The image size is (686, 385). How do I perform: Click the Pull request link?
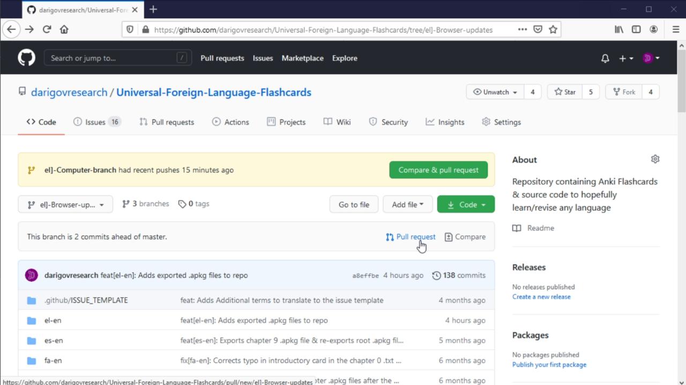click(411, 237)
